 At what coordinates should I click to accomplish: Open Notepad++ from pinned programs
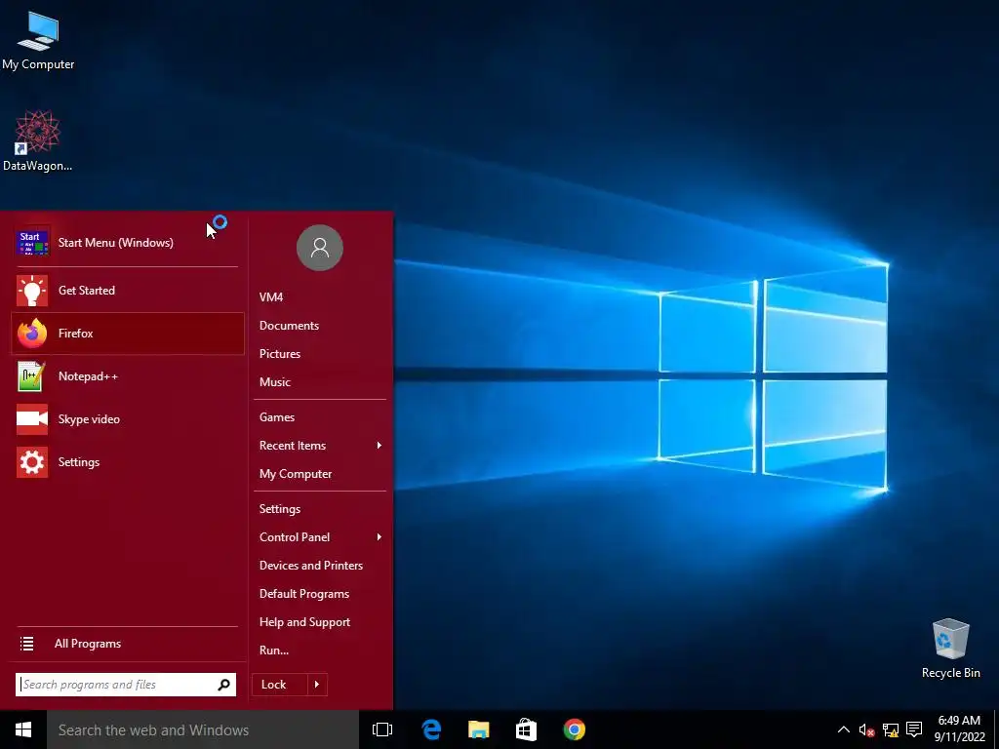pyautogui.click(x=128, y=376)
